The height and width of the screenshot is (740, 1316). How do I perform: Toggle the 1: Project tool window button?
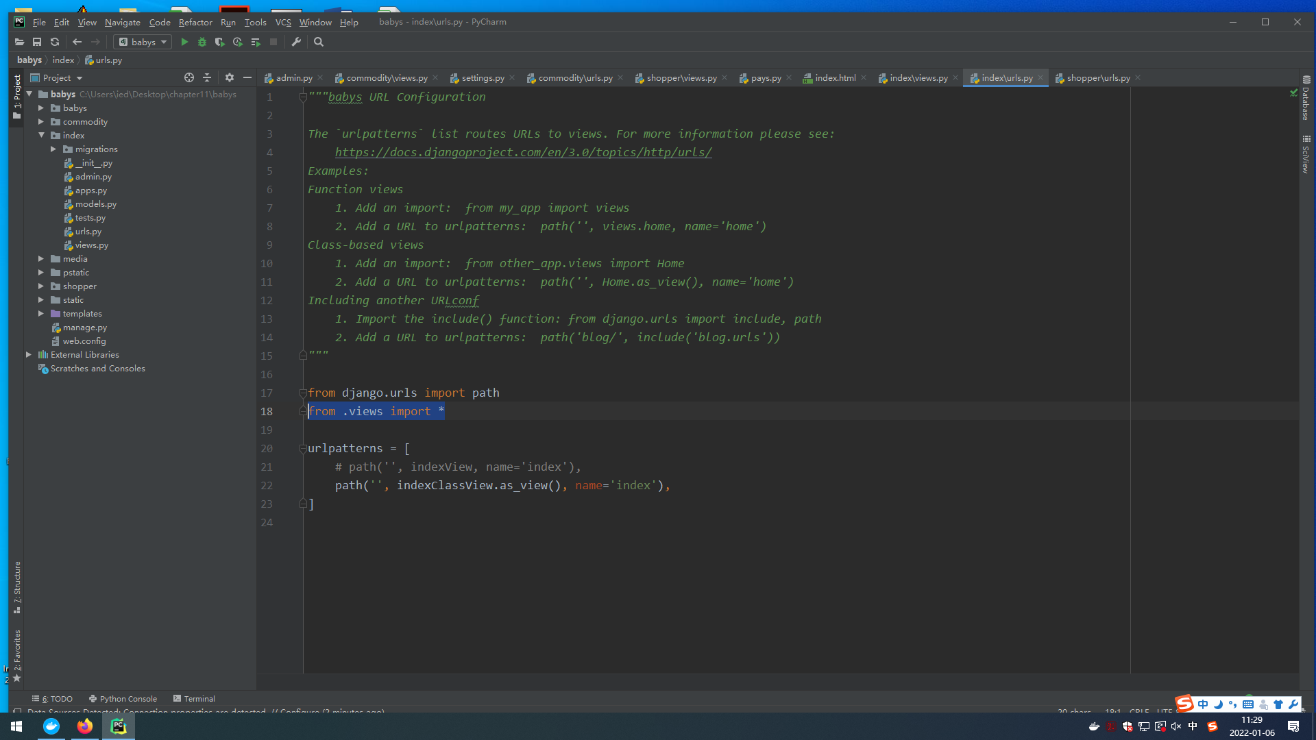(16, 97)
